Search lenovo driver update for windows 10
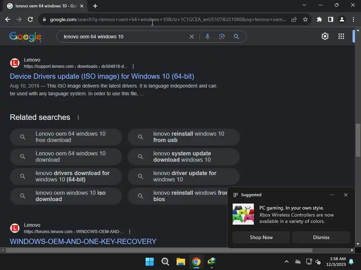Screen dimensions: 361x270 point(184,176)
